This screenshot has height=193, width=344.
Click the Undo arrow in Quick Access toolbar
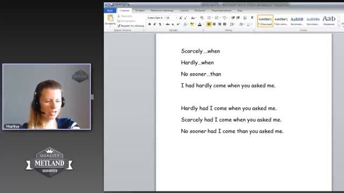point(117,5)
